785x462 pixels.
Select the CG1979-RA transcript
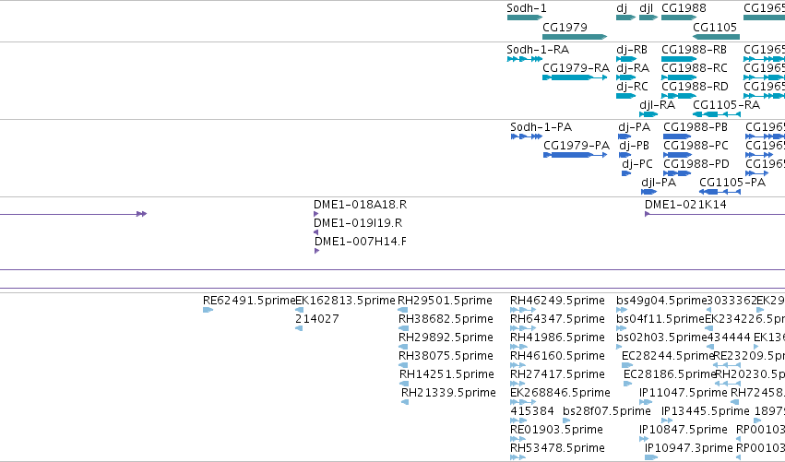pyautogui.click(x=575, y=77)
